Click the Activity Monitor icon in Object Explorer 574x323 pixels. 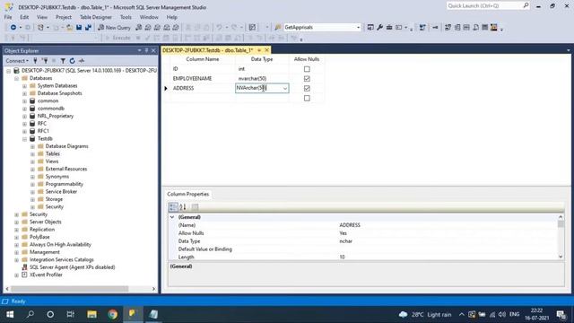tap(82, 61)
